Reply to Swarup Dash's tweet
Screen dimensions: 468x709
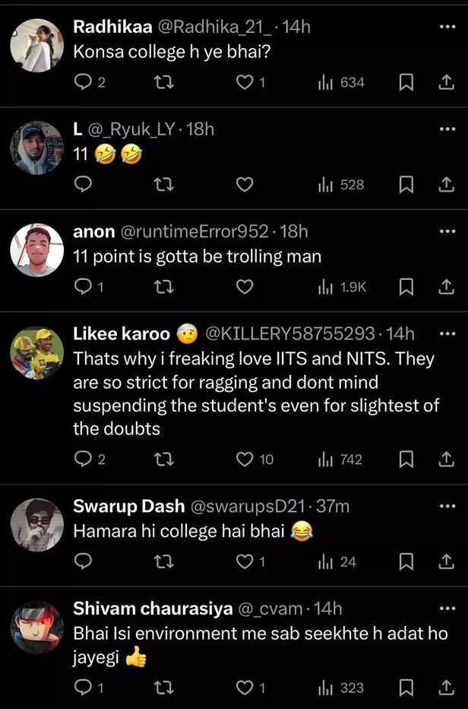(84, 561)
